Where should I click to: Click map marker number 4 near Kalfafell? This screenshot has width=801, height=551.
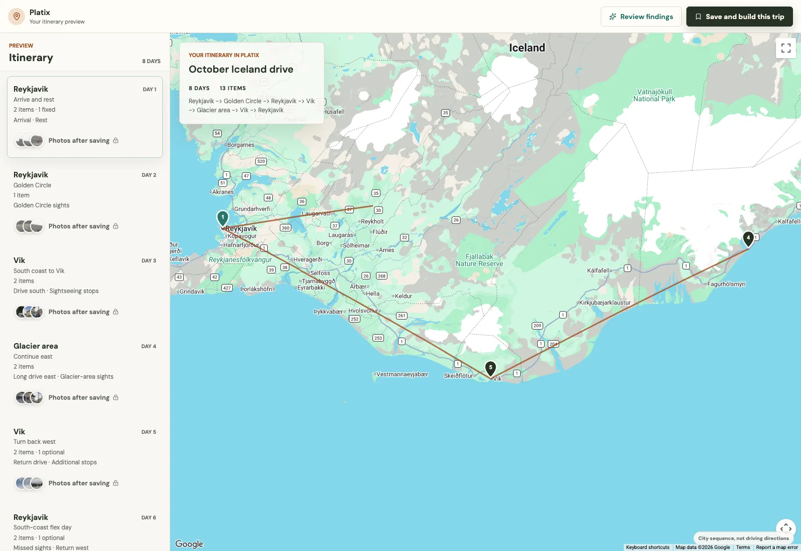tap(748, 238)
